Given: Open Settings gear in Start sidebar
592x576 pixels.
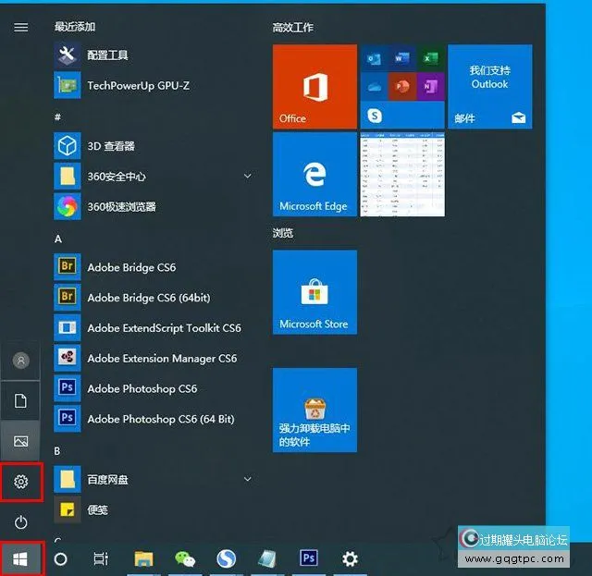Looking at the screenshot, I should click(x=20, y=482).
